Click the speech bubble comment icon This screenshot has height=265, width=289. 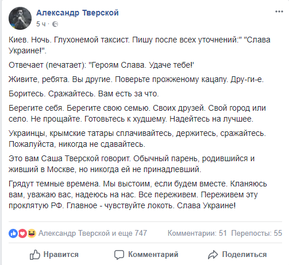tap(119, 255)
